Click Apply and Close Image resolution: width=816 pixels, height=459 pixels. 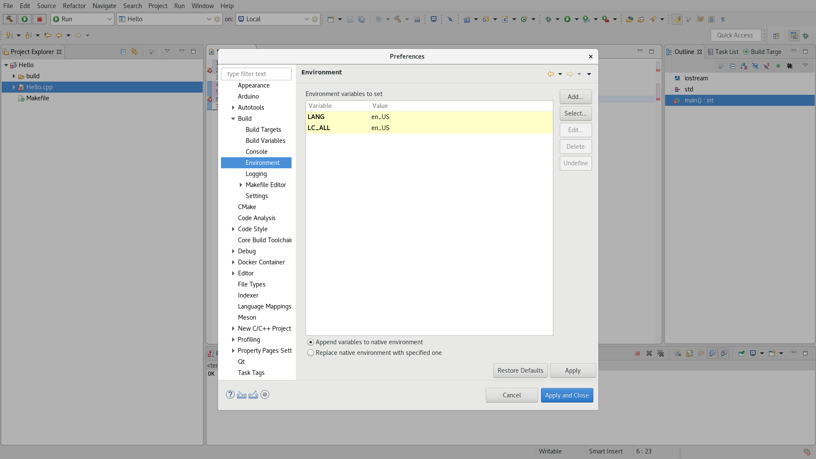pos(567,395)
